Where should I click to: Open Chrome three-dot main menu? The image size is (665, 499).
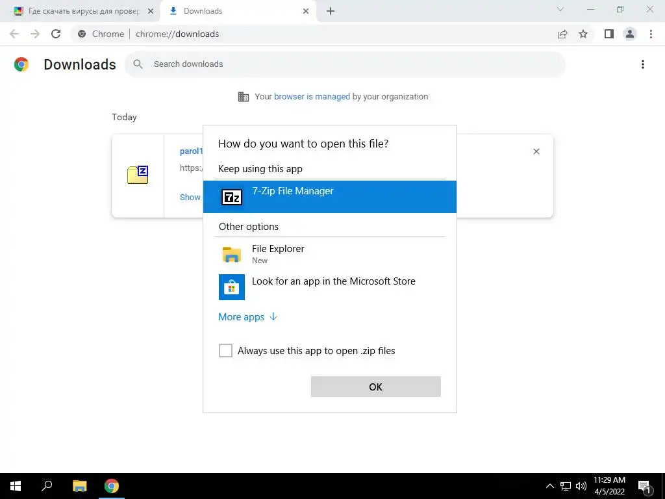click(x=651, y=34)
